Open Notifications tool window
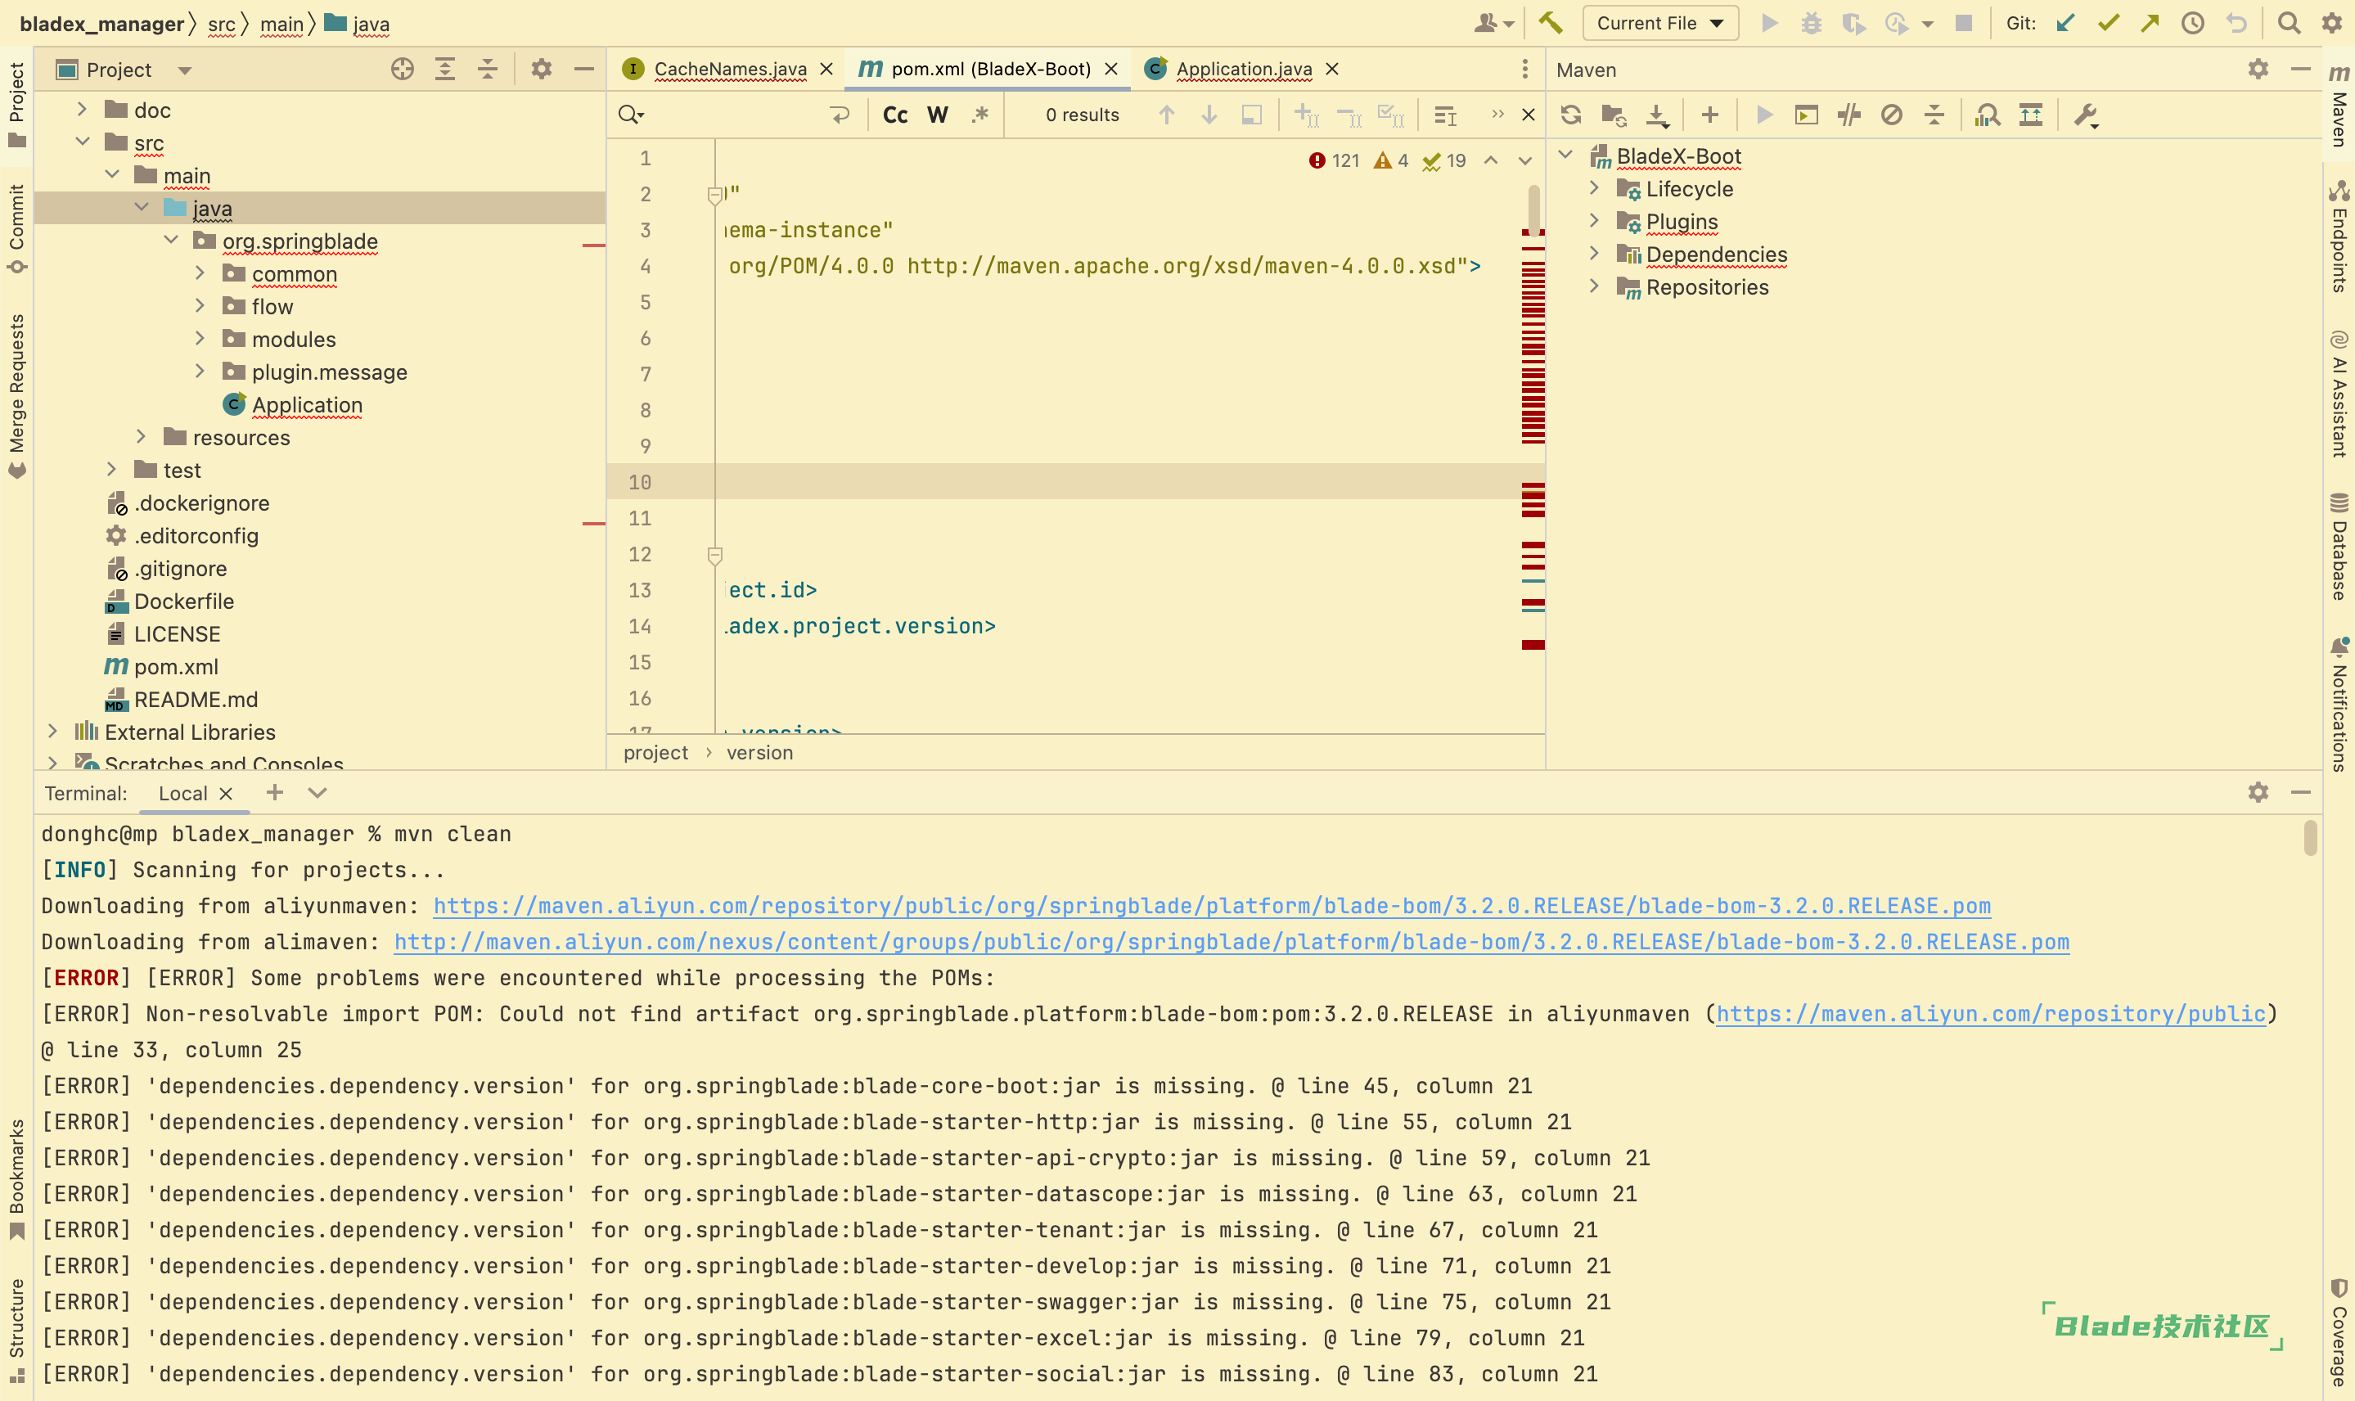This screenshot has width=2355, height=1401. point(2339,703)
